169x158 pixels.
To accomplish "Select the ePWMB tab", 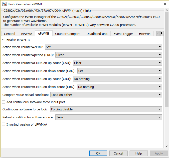I will (44, 34).
